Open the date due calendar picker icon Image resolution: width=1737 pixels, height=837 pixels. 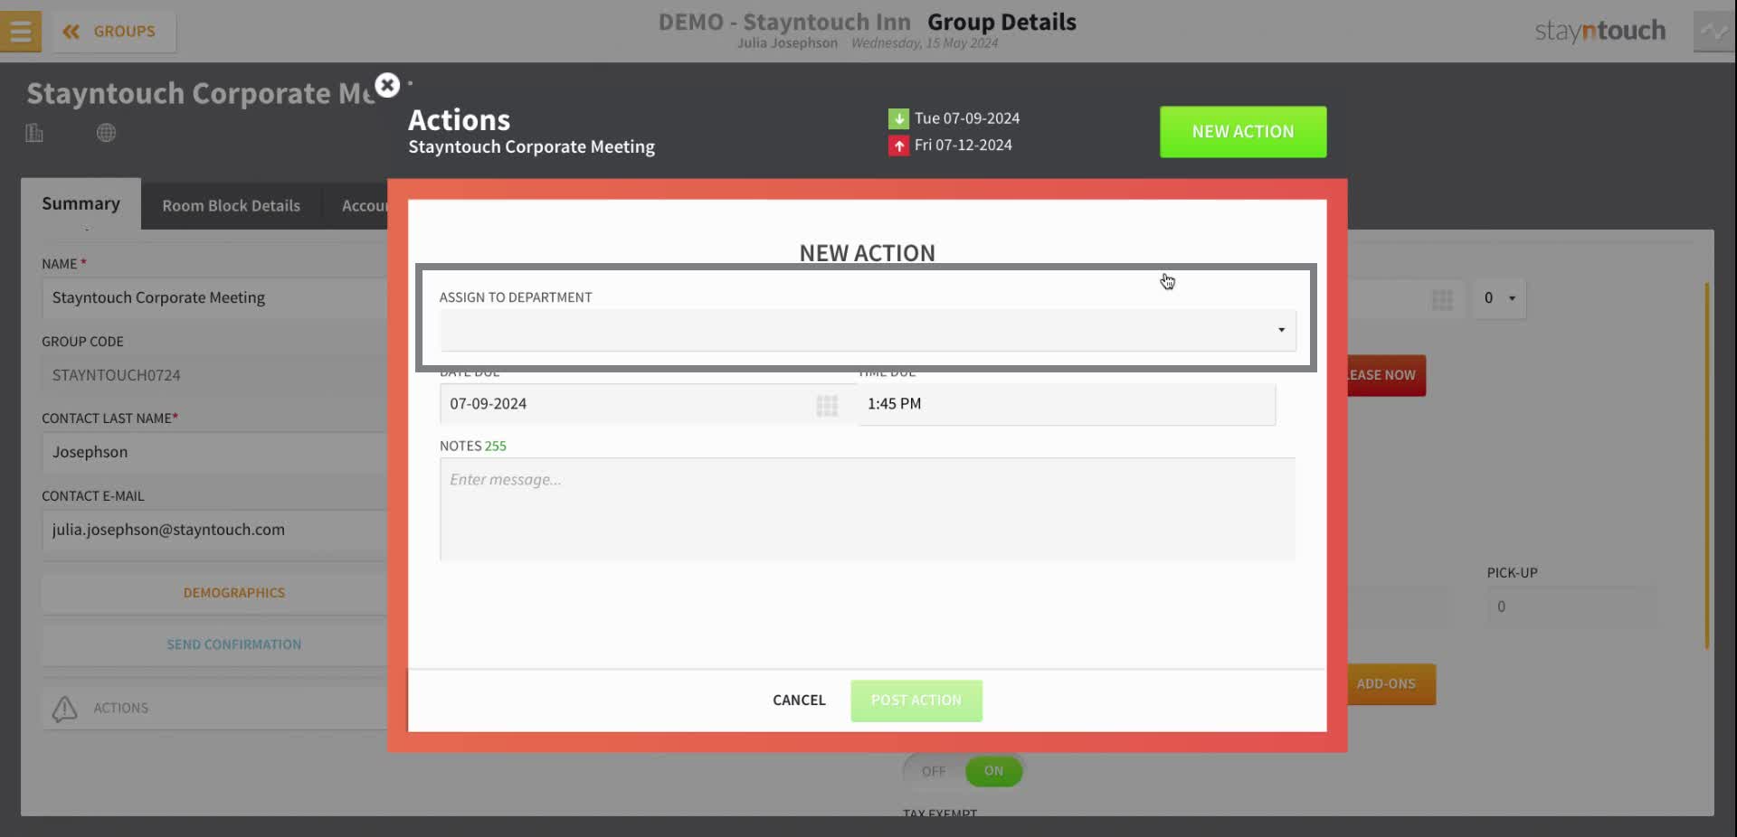coord(827,406)
